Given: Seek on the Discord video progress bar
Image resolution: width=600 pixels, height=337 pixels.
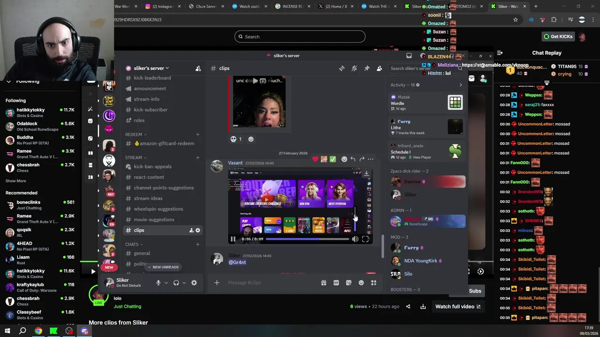Looking at the screenshot, I should pyautogui.click(x=307, y=239).
